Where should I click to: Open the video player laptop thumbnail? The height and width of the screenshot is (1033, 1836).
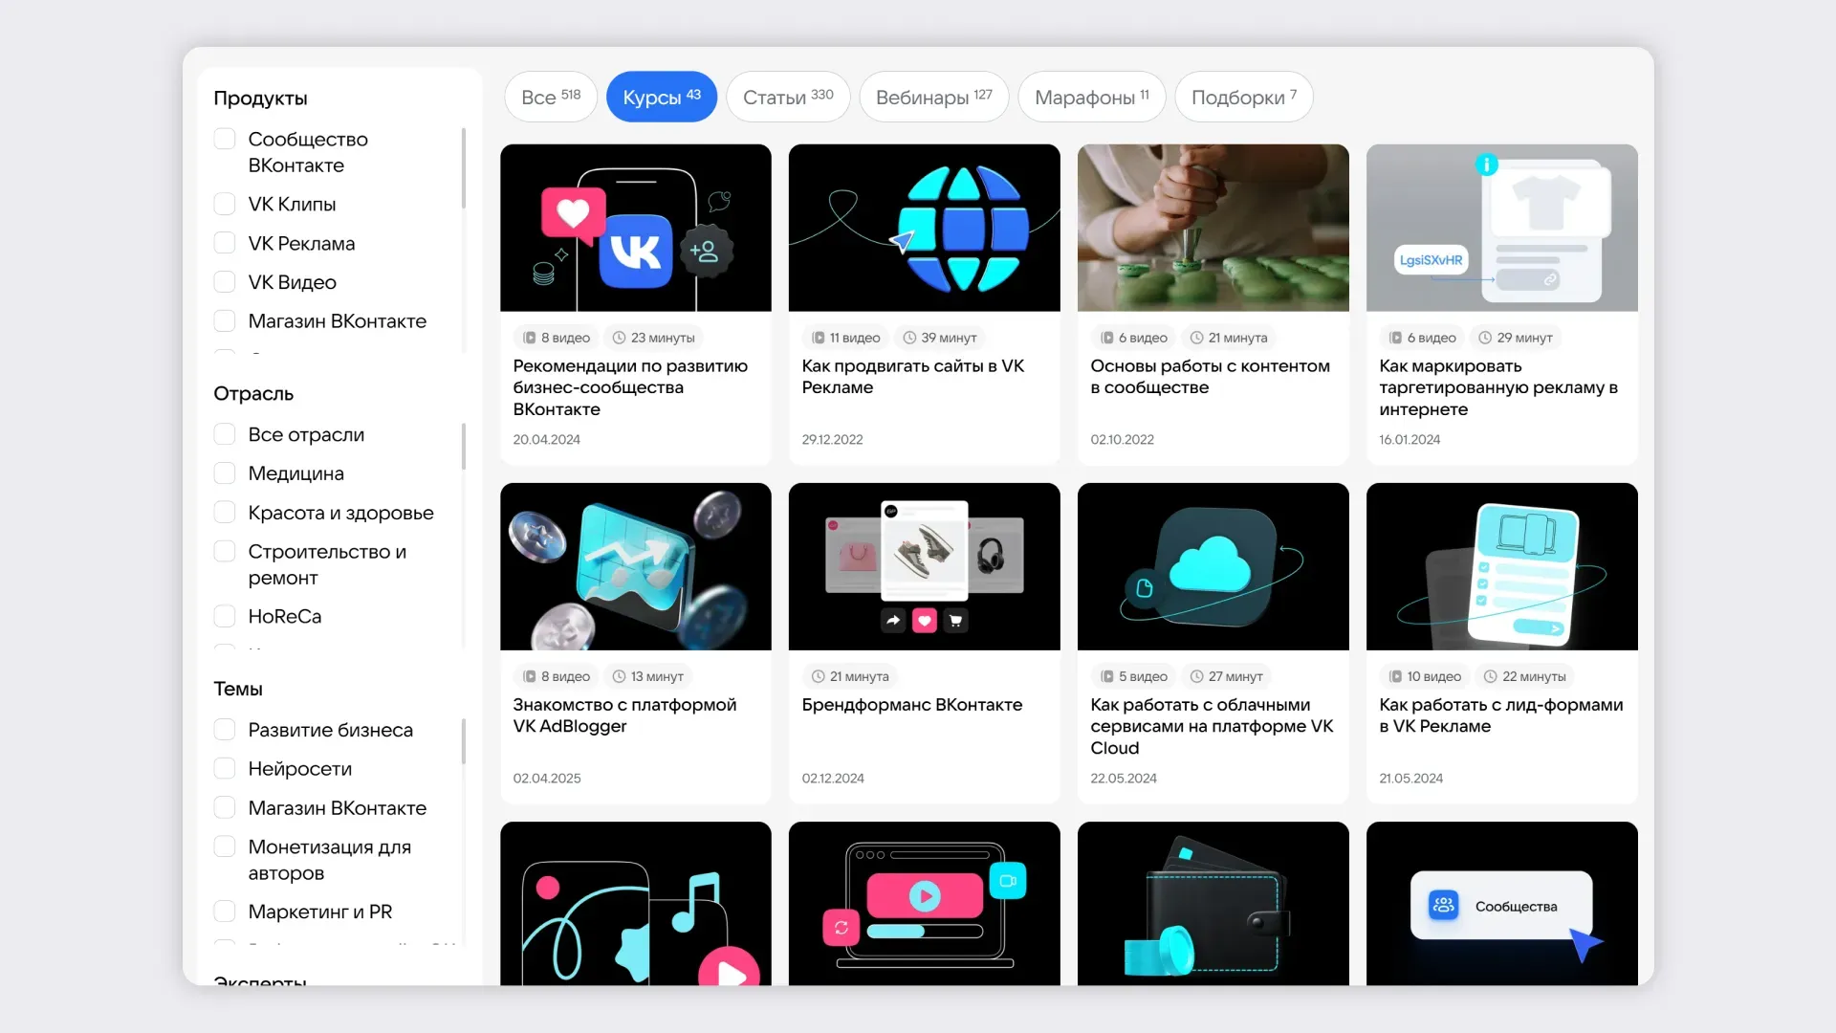[x=925, y=903]
